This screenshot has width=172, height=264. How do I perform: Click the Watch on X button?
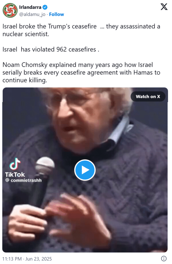tap(148, 97)
